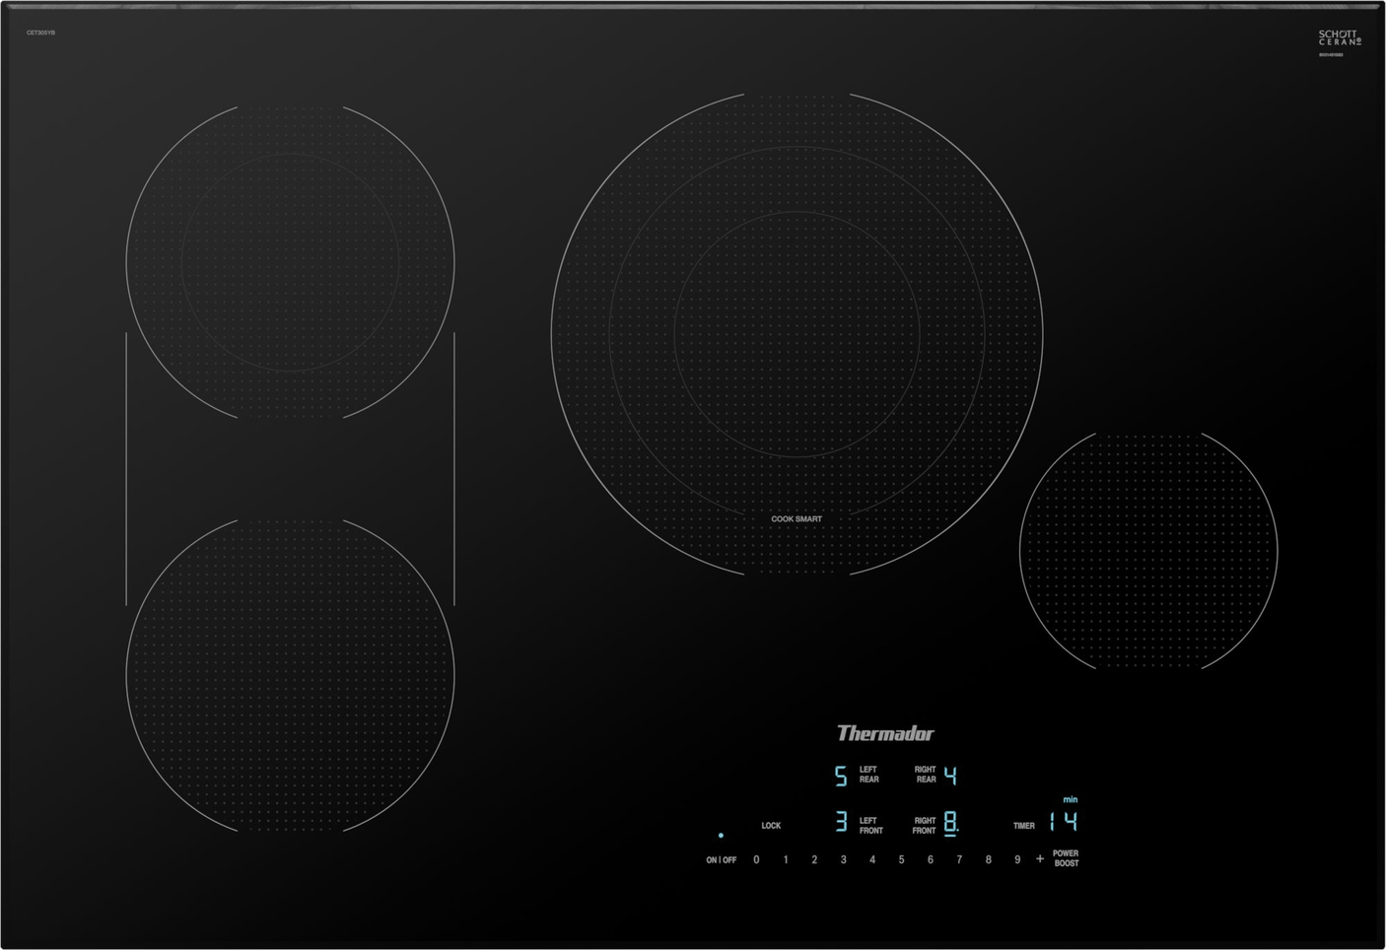Tap left front display showing 3
This screenshot has height=950, width=1386.
[841, 822]
